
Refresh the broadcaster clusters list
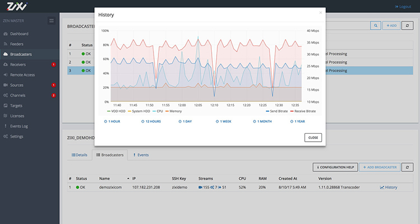[407, 25]
